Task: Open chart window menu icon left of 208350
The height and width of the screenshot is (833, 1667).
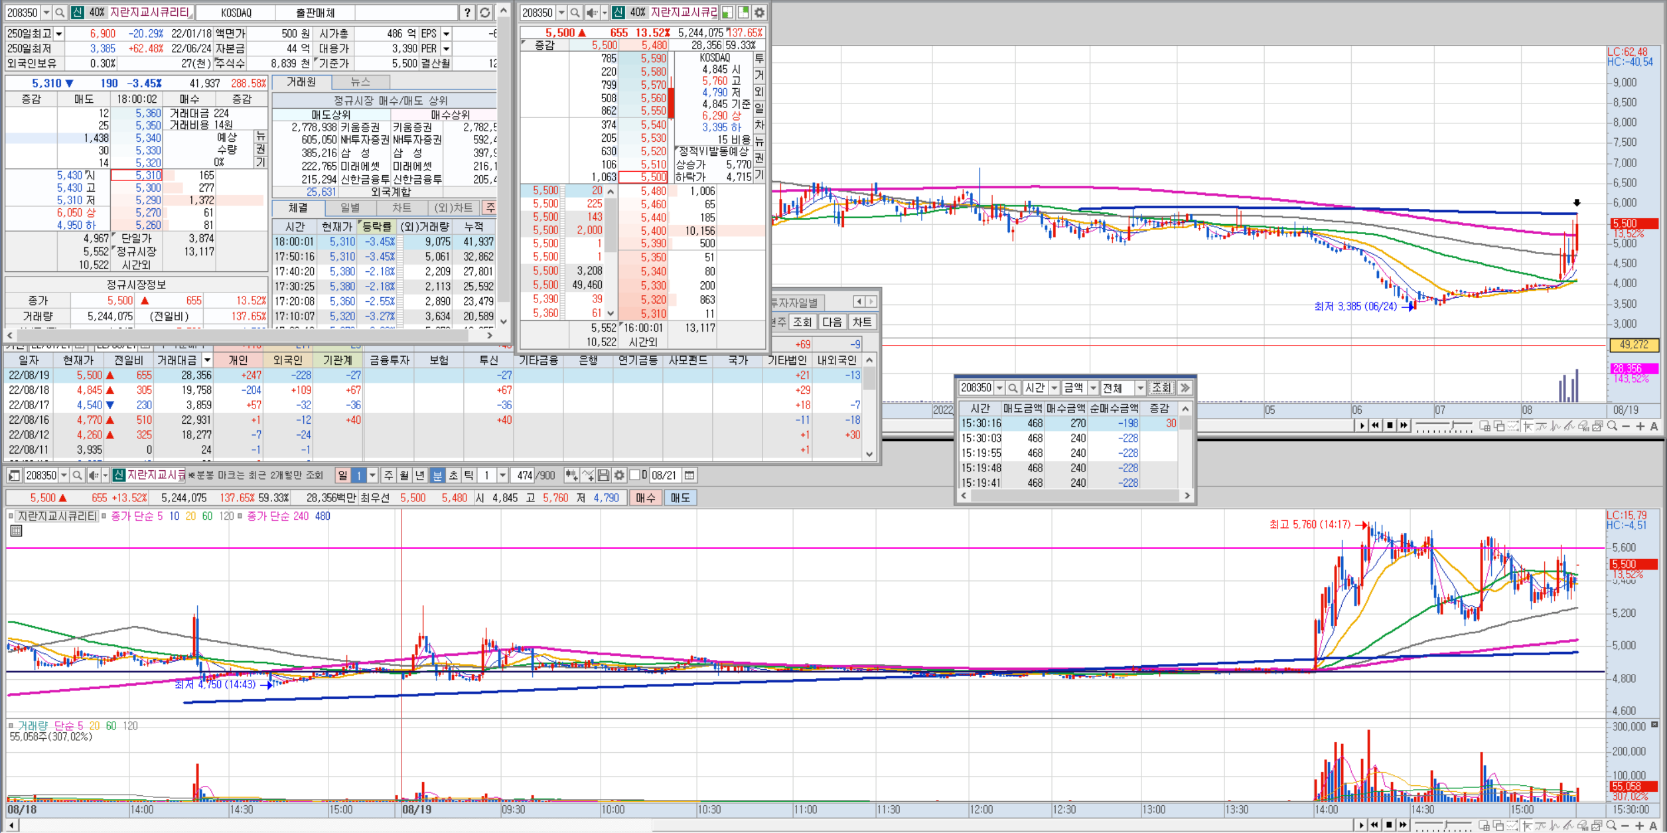Action: 14,475
